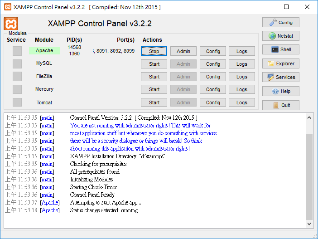Image resolution: width=318 pixels, height=239 pixels.
Task: Close the XAMPP Control Panel window
Action: coord(307,7)
